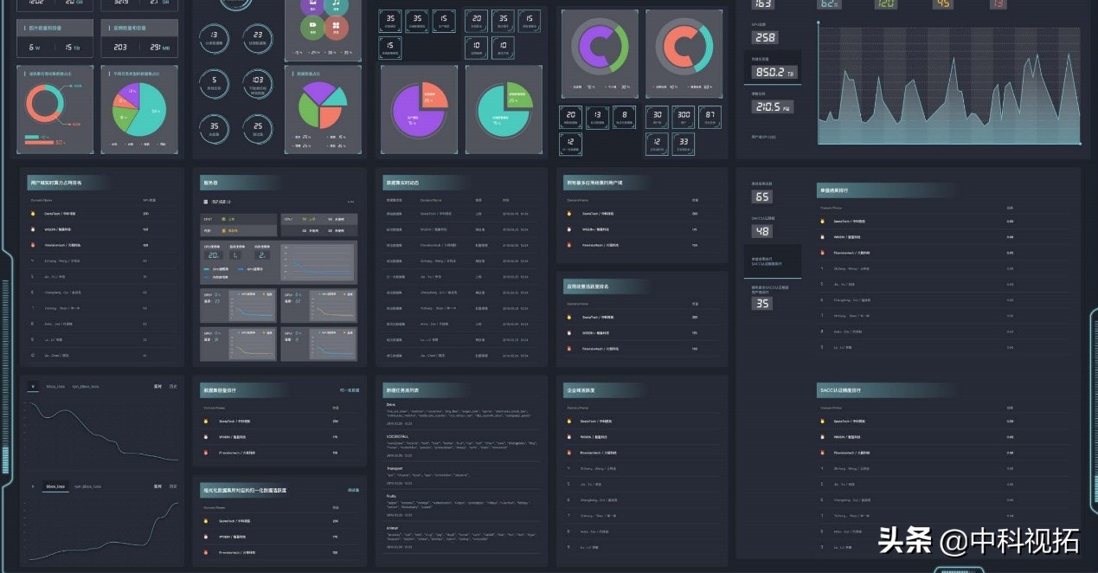Click gold medal icon in 数据集容量排行 panel
The width and height of the screenshot is (1098, 573).
206,422
